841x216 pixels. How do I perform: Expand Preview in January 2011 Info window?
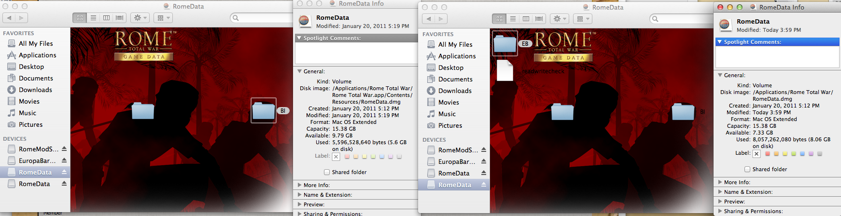coord(299,204)
